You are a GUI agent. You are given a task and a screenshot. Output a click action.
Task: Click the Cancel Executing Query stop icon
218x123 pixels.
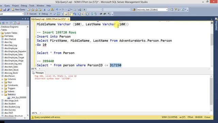point(51,14)
